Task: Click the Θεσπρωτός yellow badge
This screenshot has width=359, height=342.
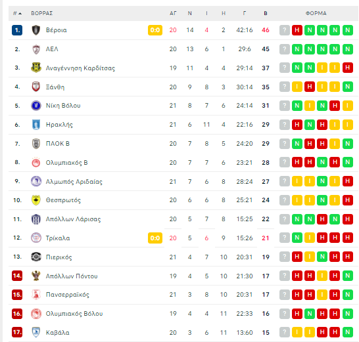Action: pyautogui.click(x=36, y=200)
